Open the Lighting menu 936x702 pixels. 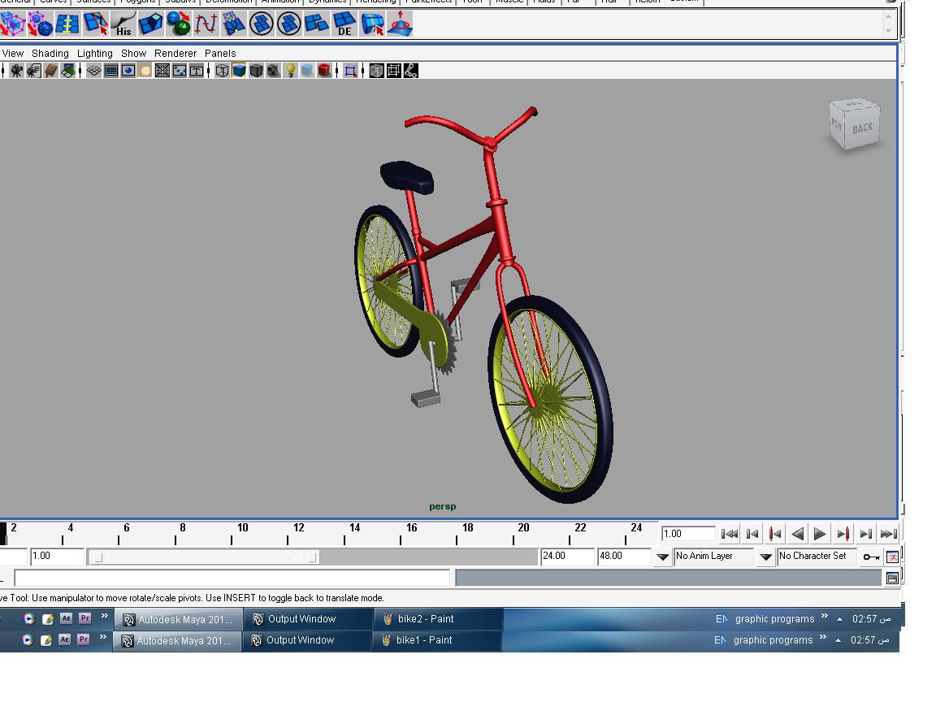[x=95, y=53]
